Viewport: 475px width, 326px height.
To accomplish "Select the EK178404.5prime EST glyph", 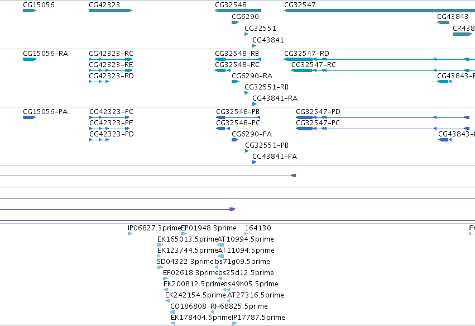I will point(173,323).
